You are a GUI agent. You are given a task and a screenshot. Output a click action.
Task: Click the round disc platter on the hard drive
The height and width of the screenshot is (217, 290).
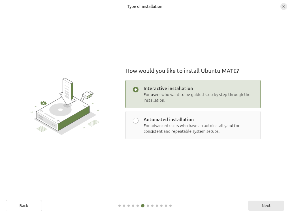point(60,110)
